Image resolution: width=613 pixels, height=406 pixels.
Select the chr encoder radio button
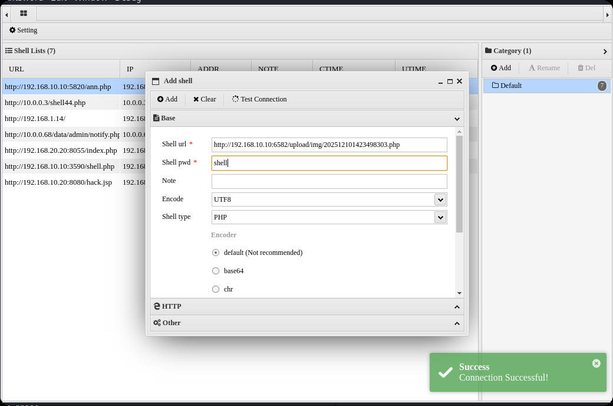tap(216, 289)
